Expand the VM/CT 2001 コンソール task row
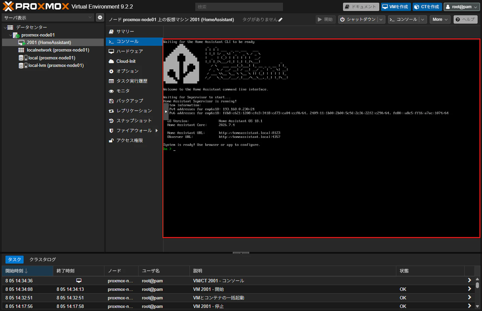The height and width of the screenshot is (311, 482). coord(469,280)
